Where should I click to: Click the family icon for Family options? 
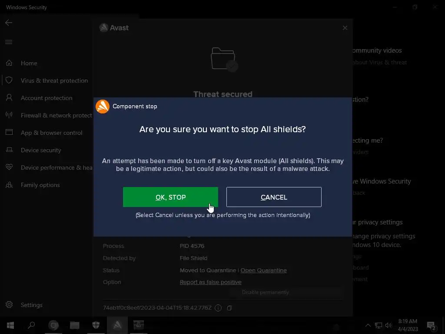pyautogui.click(x=9, y=185)
